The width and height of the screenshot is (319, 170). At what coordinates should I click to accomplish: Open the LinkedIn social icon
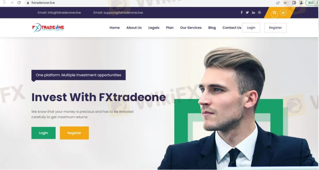pyautogui.click(x=253, y=12)
